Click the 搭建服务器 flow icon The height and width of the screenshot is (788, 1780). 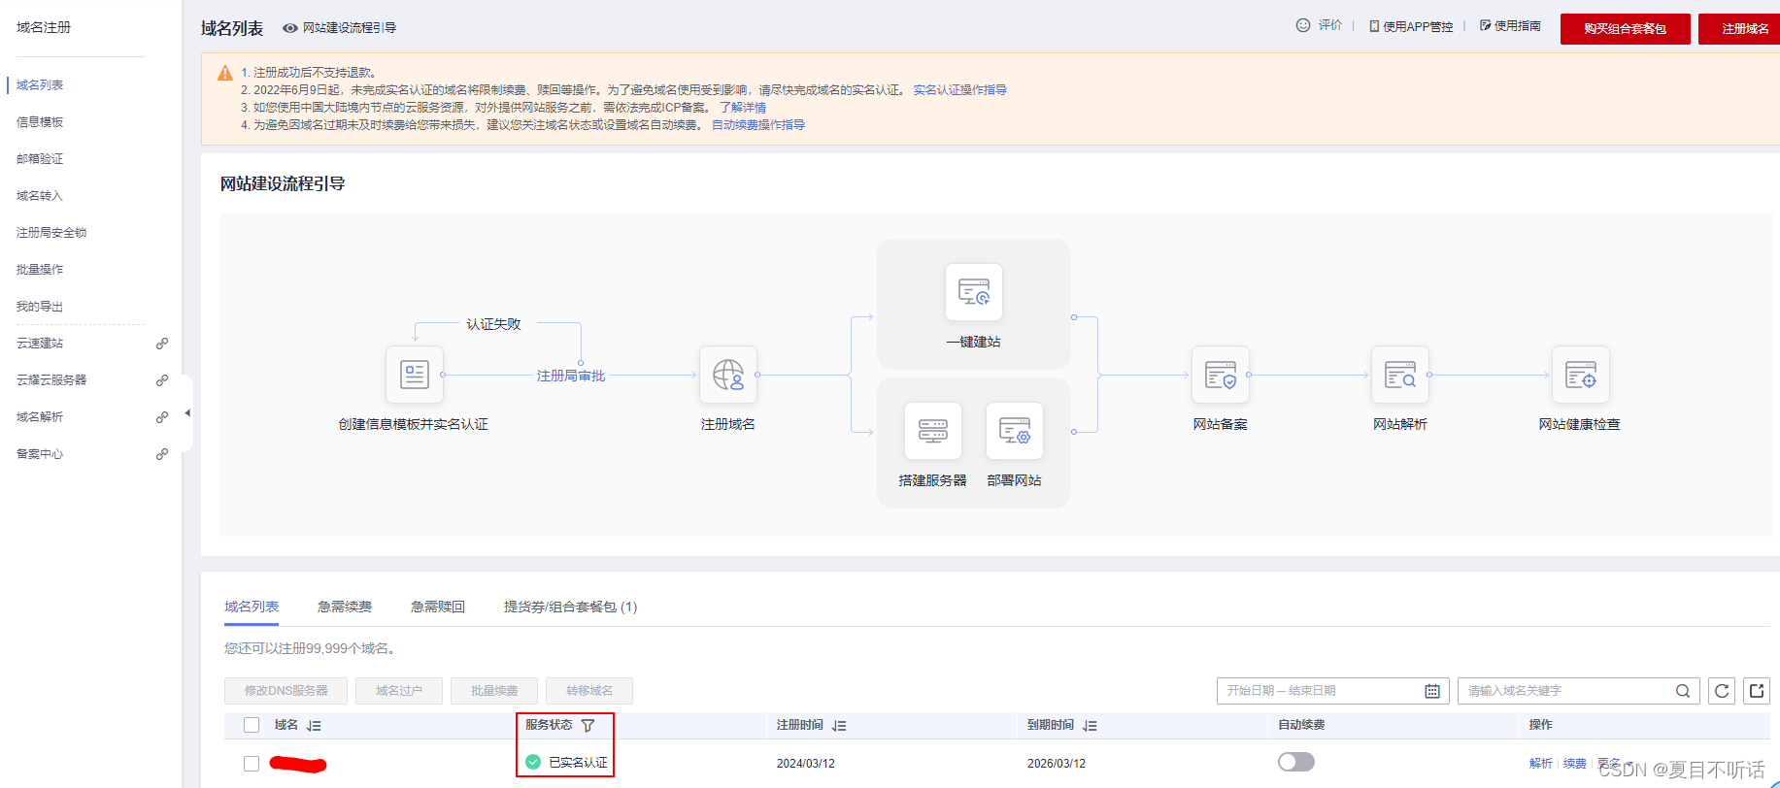(x=933, y=431)
